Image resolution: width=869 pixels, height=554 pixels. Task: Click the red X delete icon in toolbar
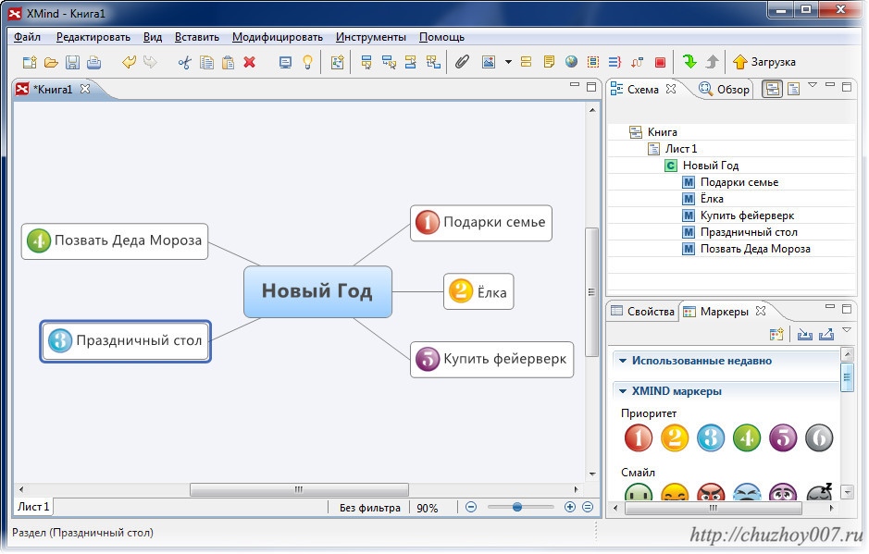coord(249,62)
